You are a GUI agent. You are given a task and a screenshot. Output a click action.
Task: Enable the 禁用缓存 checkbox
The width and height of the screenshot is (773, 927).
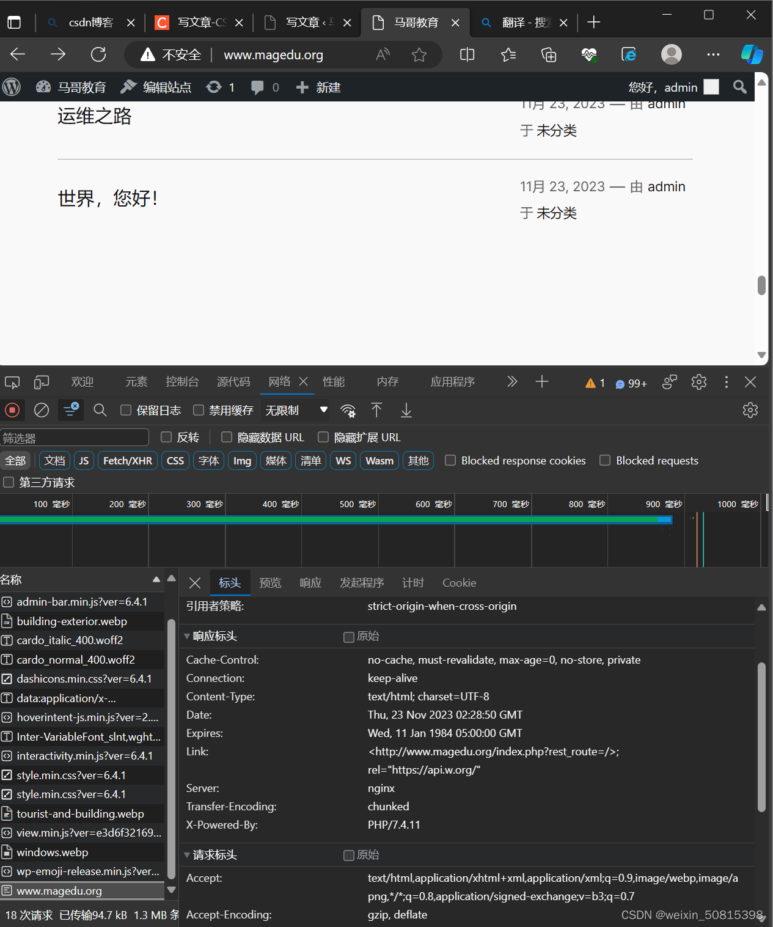(x=199, y=410)
